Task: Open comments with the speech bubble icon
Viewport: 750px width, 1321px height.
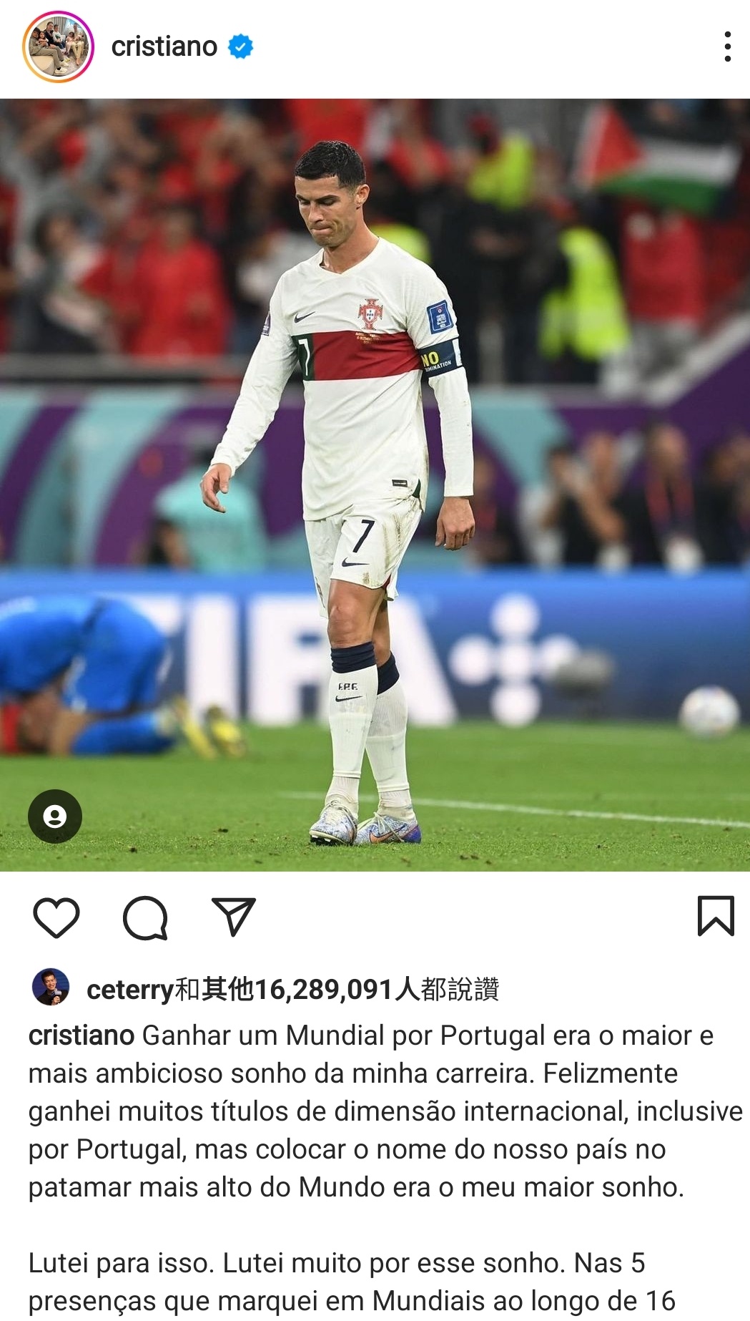Action: 145,917
